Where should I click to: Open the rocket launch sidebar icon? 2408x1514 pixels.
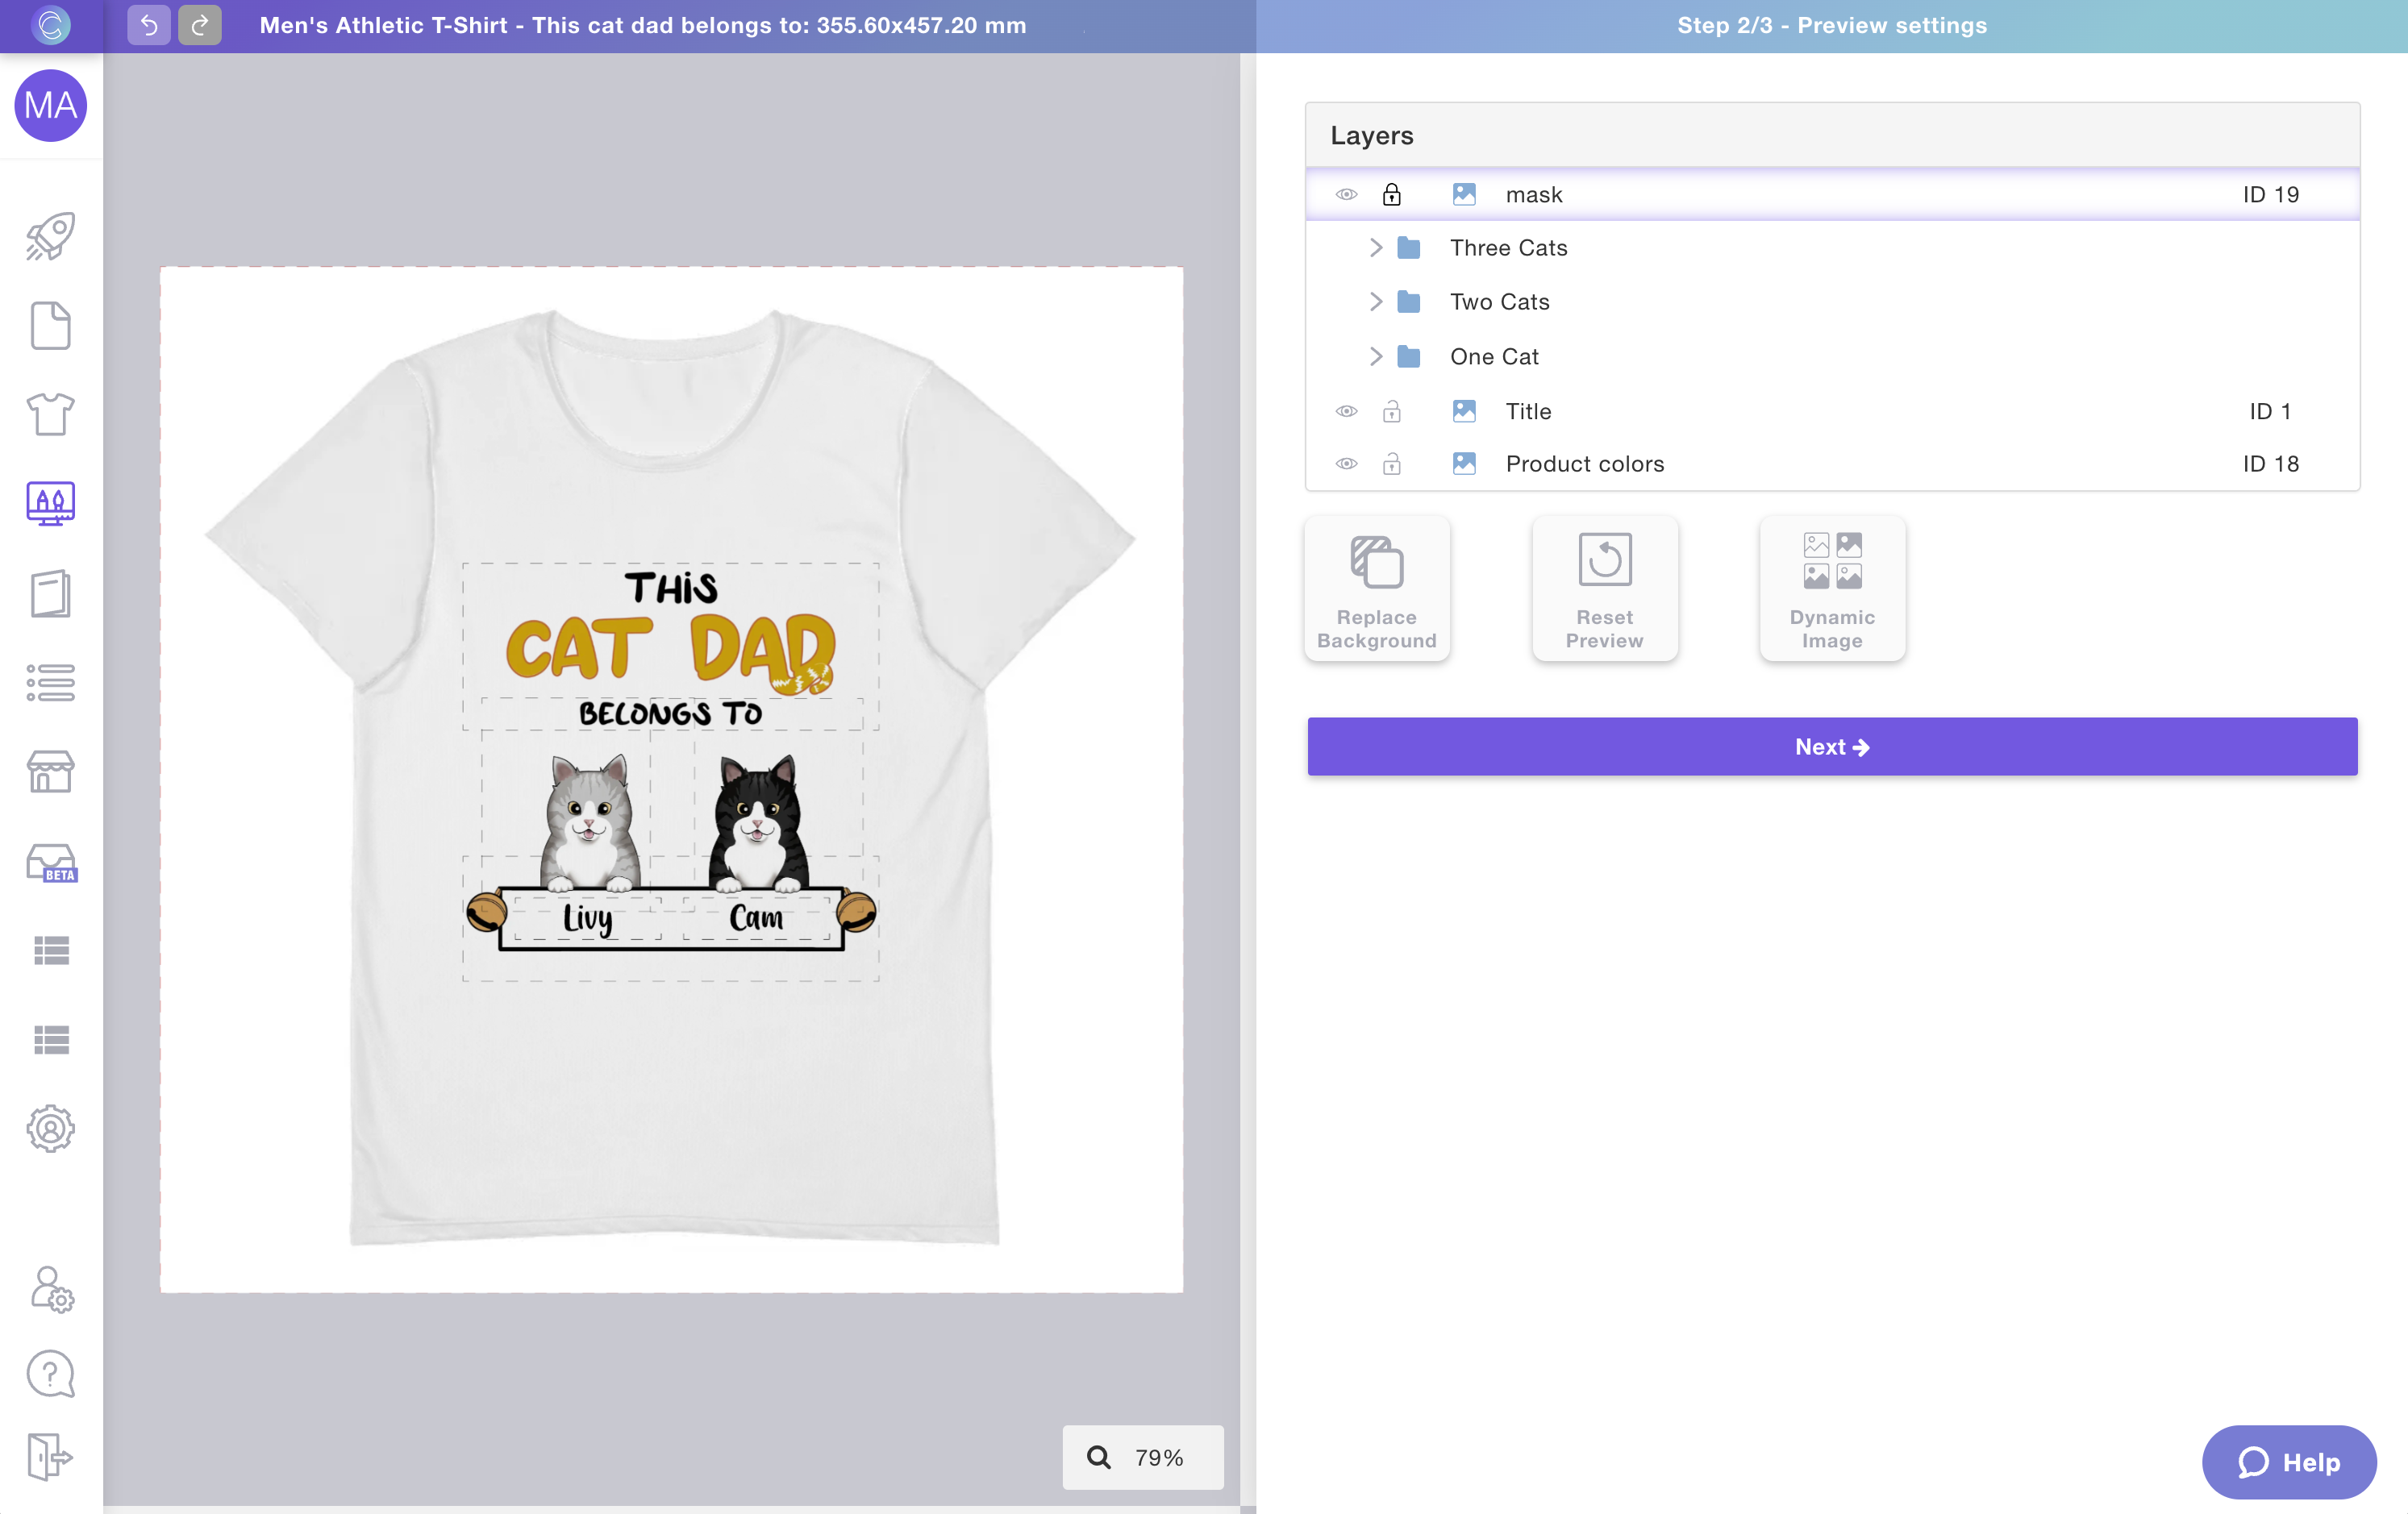pos(51,237)
